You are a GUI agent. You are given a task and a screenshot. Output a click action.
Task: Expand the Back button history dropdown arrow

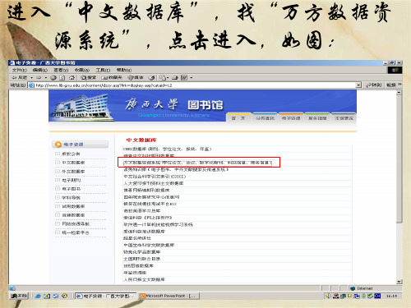click(32, 78)
